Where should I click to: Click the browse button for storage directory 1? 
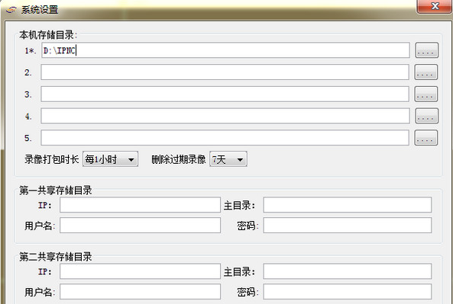click(x=427, y=50)
